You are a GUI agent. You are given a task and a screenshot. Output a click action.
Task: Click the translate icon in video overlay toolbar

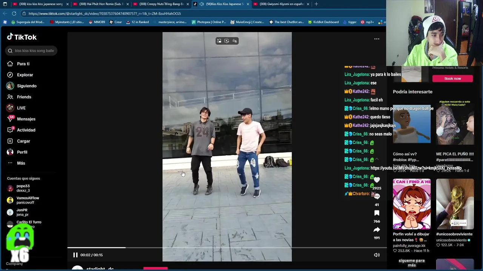coord(234,41)
